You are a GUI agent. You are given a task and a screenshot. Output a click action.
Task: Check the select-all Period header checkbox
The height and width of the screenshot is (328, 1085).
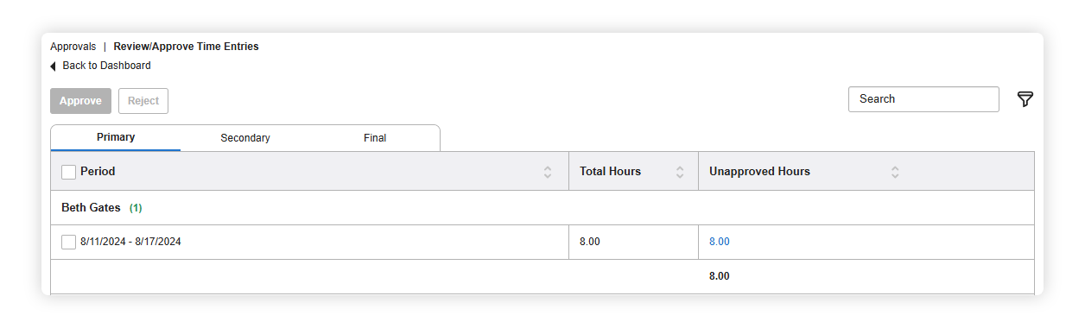tap(68, 172)
